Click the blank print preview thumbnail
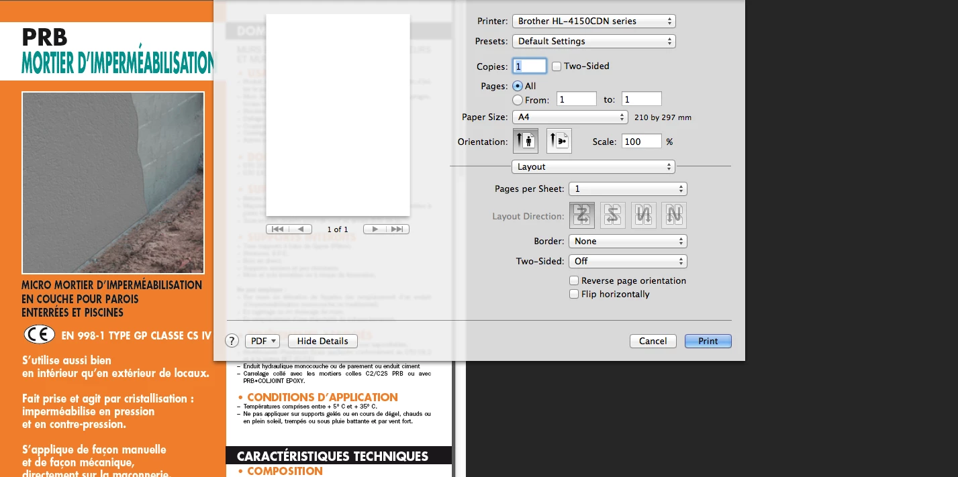Image resolution: width=958 pixels, height=477 pixels. tap(338, 115)
